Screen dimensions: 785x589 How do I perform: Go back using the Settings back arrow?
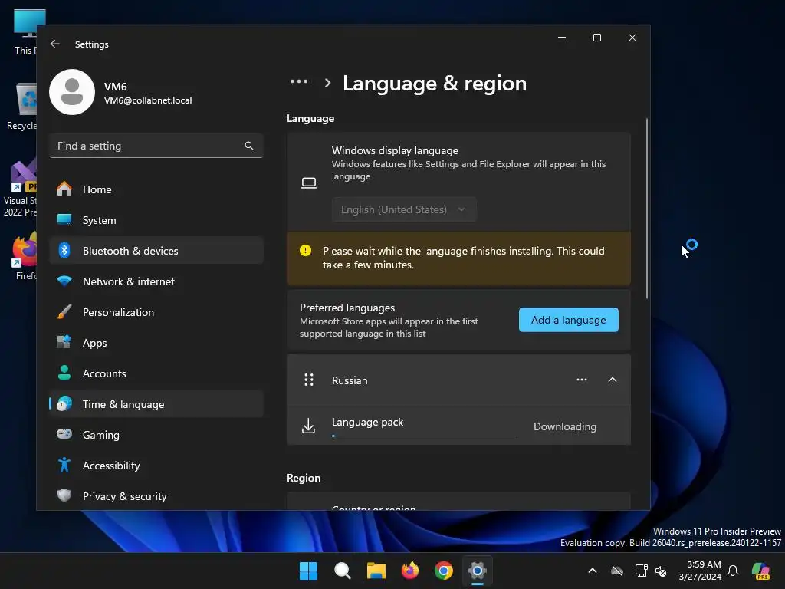point(55,44)
